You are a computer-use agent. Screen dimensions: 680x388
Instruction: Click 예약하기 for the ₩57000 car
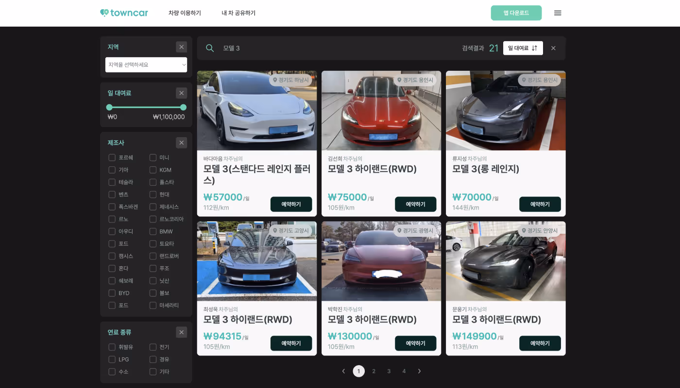pos(291,204)
